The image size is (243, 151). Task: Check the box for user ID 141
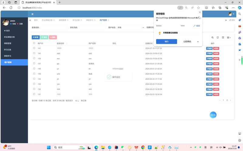tap(34, 48)
